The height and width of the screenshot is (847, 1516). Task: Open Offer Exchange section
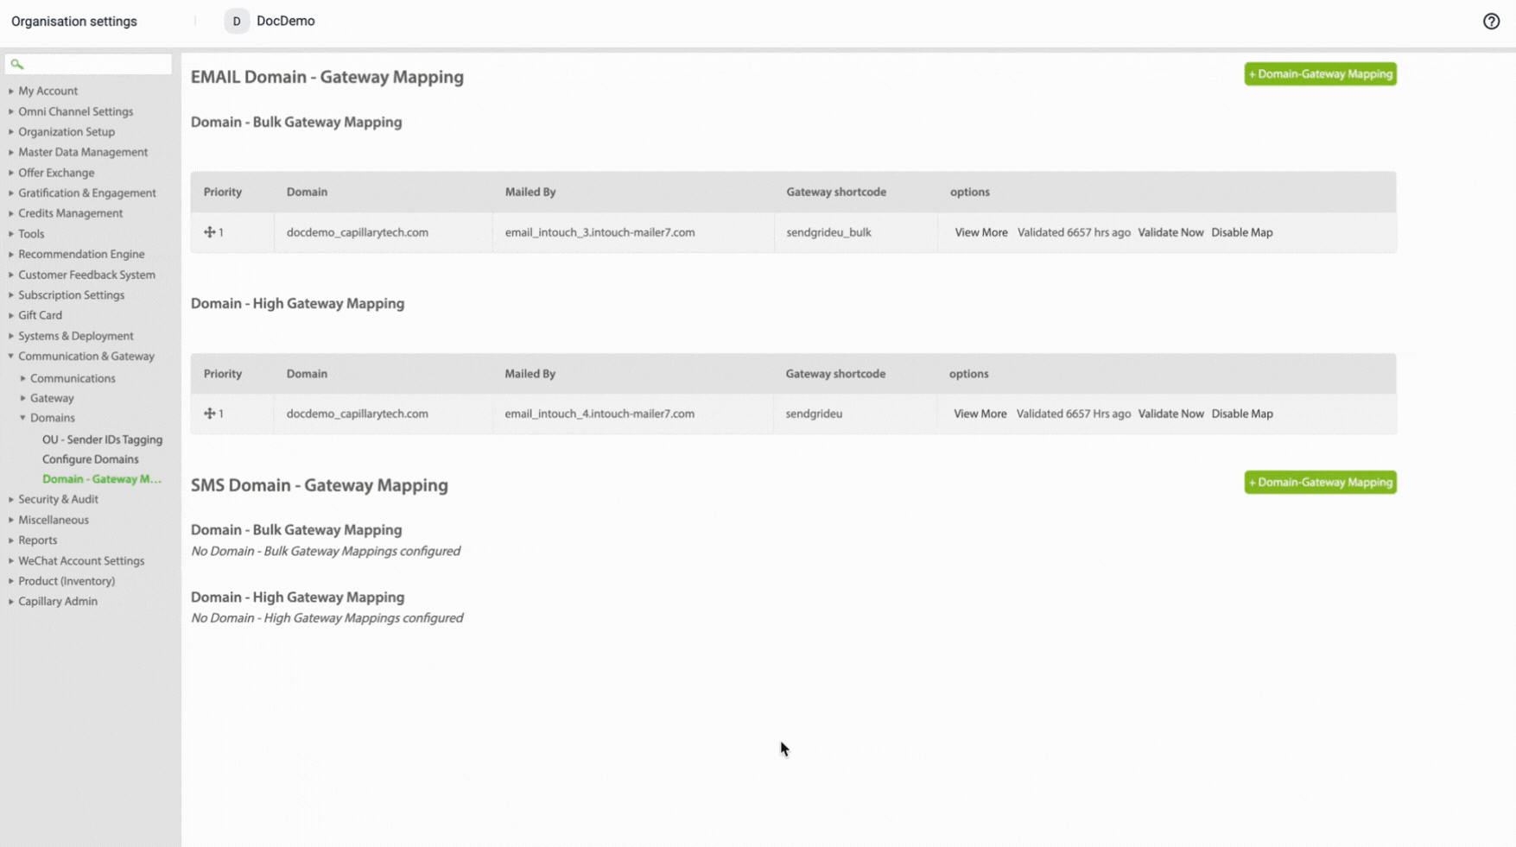[x=56, y=173]
